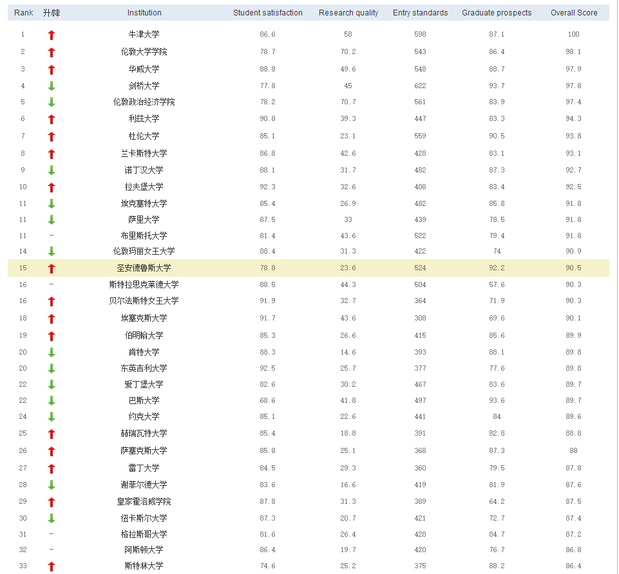Click red up arrow for 牛津大学
The image size is (619, 574).
click(x=52, y=35)
